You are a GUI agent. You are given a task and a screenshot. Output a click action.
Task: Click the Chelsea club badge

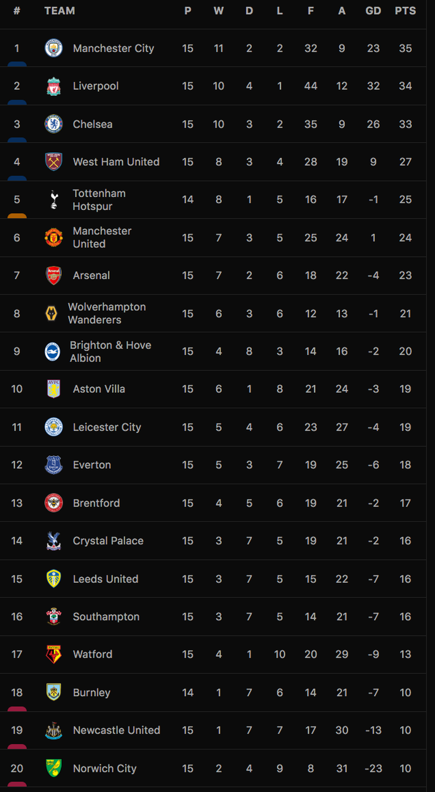tap(53, 124)
